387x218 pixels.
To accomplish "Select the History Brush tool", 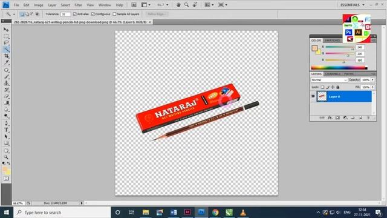I will tap(6, 90).
